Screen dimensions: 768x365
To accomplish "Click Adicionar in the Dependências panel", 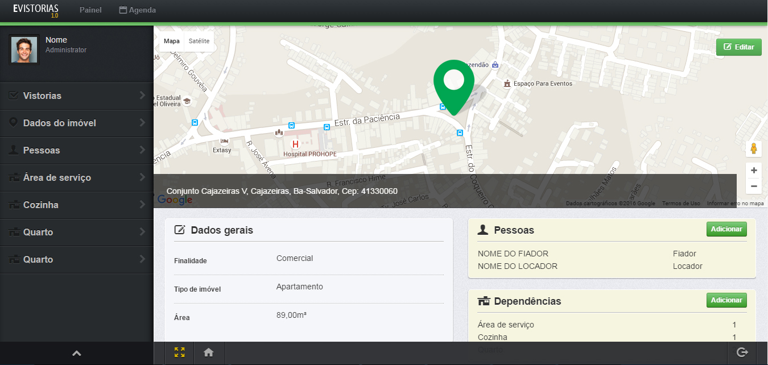I will (726, 300).
